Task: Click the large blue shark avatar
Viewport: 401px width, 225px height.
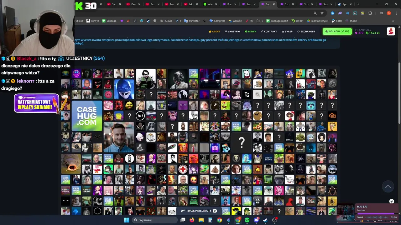Action: click(x=124, y=89)
